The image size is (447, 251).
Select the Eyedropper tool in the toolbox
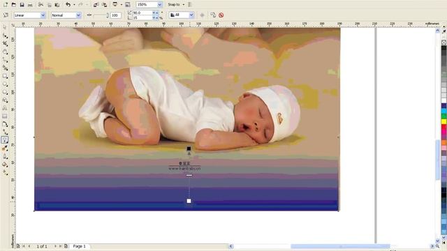point(5,149)
